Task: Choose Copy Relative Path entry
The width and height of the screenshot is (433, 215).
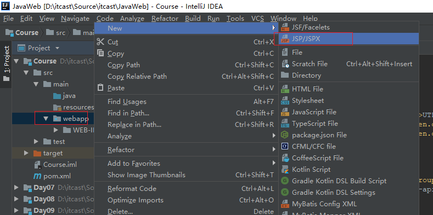Action: click(187, 77)
